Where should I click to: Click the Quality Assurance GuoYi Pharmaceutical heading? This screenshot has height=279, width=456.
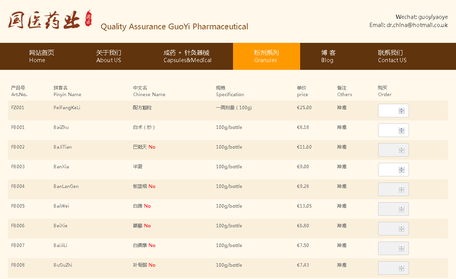click(x=174, y=27)
